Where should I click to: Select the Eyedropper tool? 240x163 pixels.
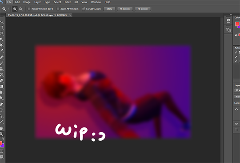point(1,51)
